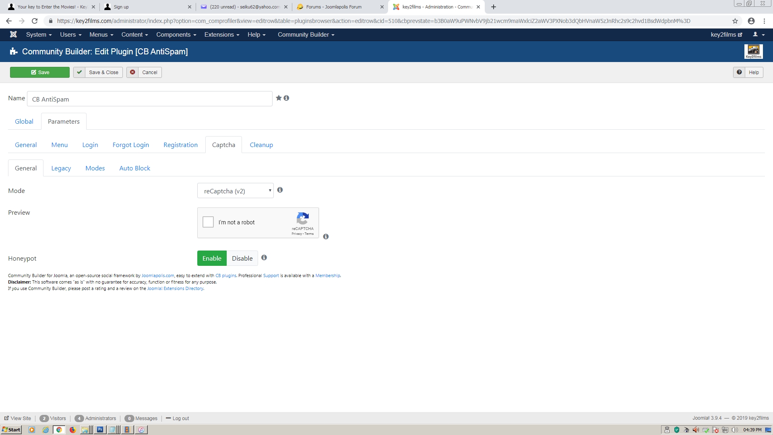The width and height of the screenshot is (773, 435).
Task: Click green shield security icon in tray
Action: [677, 430]
